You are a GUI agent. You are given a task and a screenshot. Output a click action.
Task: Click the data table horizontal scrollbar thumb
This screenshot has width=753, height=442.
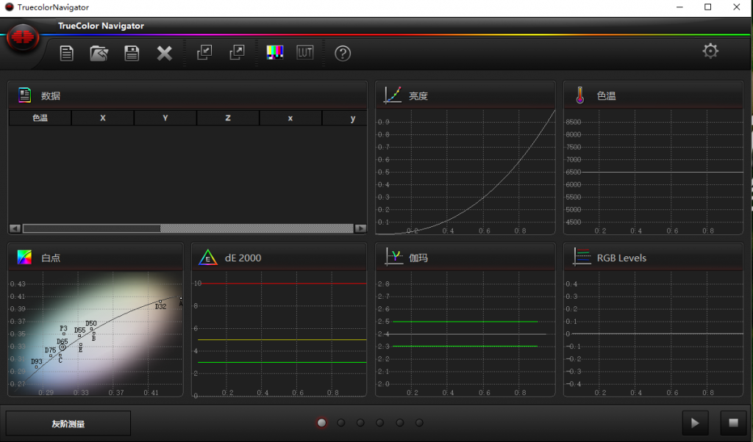pyautogui.click(x=91, y=228)
